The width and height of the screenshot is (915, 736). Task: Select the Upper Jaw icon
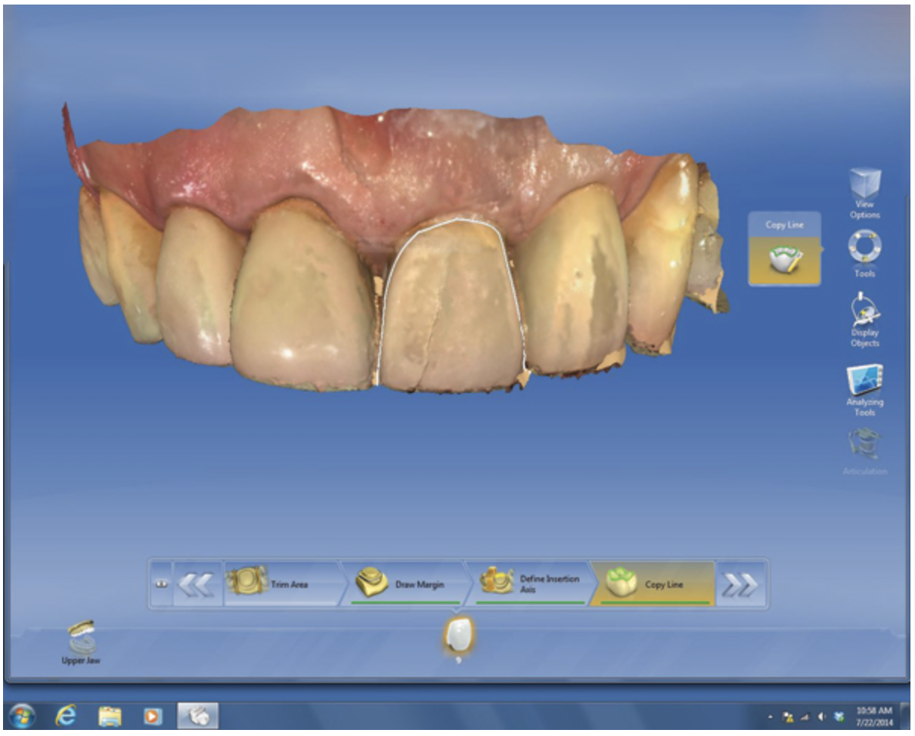pos(82,641)
